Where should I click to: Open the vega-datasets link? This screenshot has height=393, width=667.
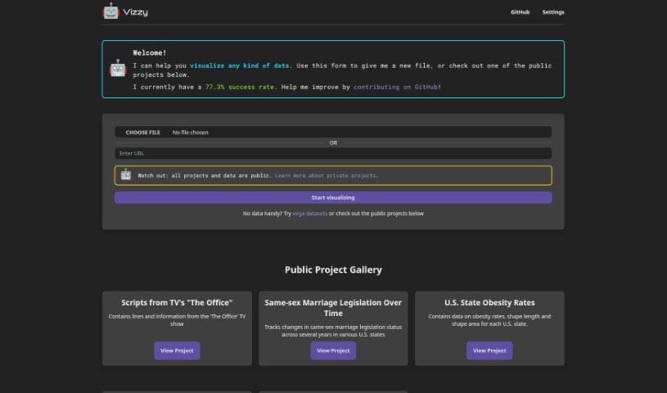(x=309, y=214)
